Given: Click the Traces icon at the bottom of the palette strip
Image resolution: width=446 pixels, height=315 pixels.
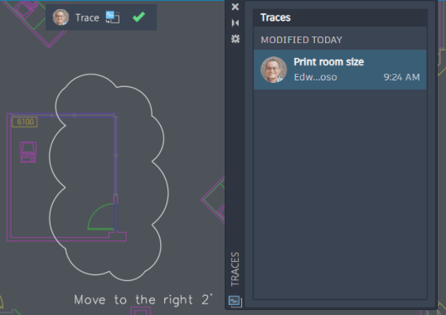Looking at the screenshot, I should pos(235,301).
